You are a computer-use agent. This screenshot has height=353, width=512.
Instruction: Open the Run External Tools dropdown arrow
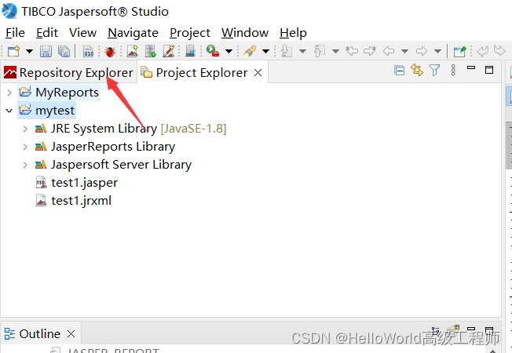click(x=229, y=51)
